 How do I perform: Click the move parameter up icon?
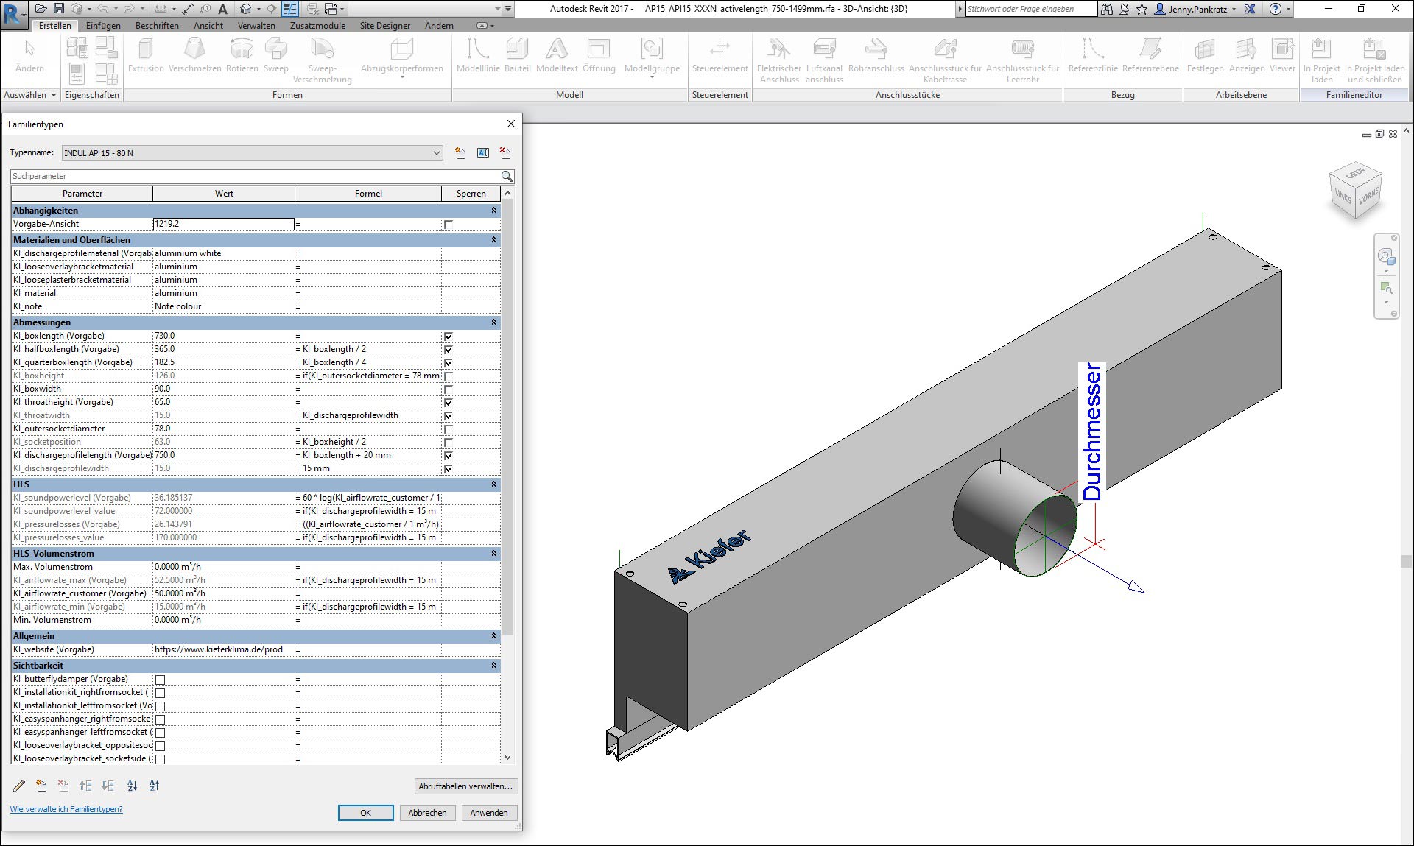click(x=86, y=786)
